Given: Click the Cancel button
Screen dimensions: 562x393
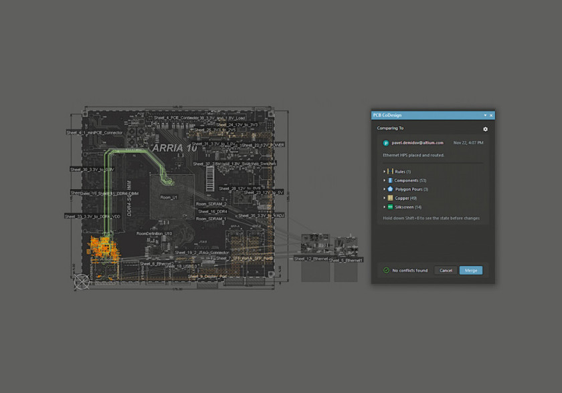Looking at the screenshot, I should click(x=446, y=270).
